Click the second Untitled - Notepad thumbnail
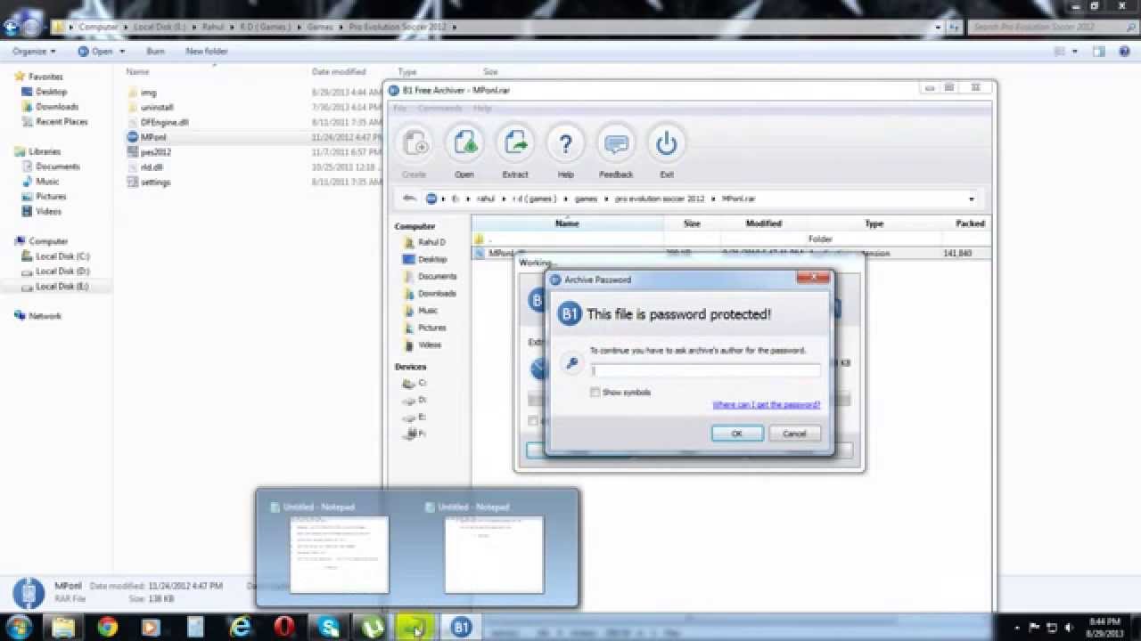Screen dimensions: 1141x641 pos(494,556)
